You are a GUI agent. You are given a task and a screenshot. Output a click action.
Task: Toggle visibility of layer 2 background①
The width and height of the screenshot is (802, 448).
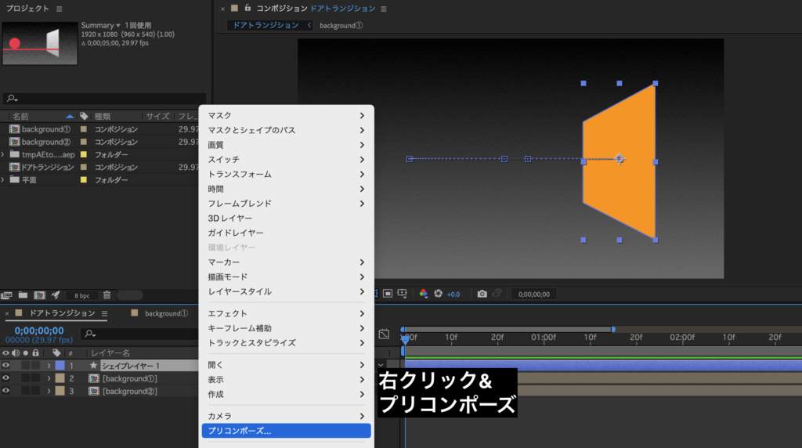tap(6, 378)
